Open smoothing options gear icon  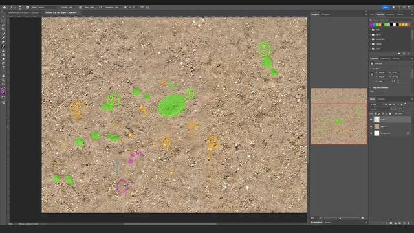click(125, 7)
